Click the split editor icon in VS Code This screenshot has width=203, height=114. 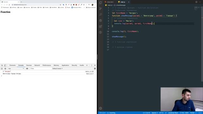[196, 2]
